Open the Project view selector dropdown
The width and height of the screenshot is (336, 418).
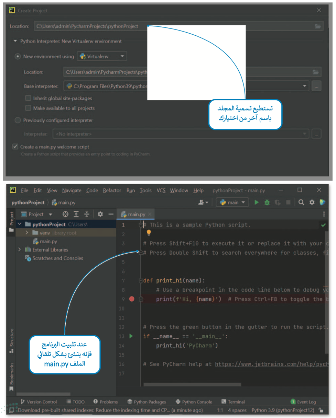tap(37, 214)
